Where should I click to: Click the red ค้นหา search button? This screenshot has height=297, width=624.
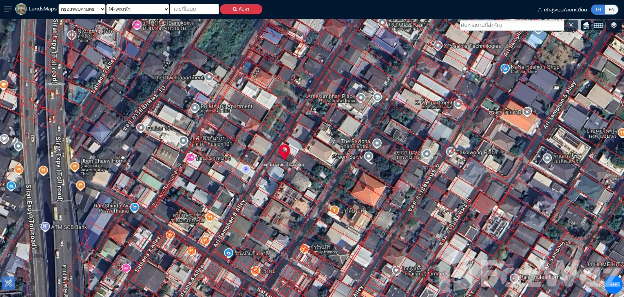point(241,9)
